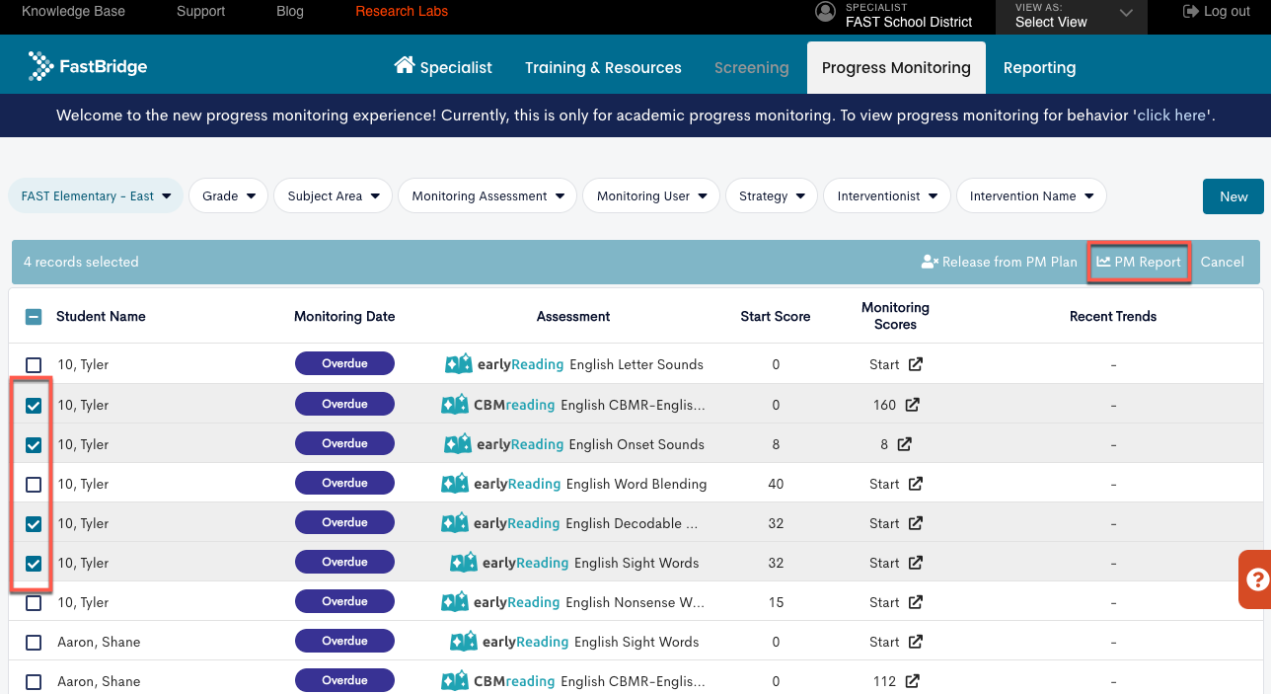
Task: Click earlyReading icon in Tyler Sight Words row
Action: point(464,563)
